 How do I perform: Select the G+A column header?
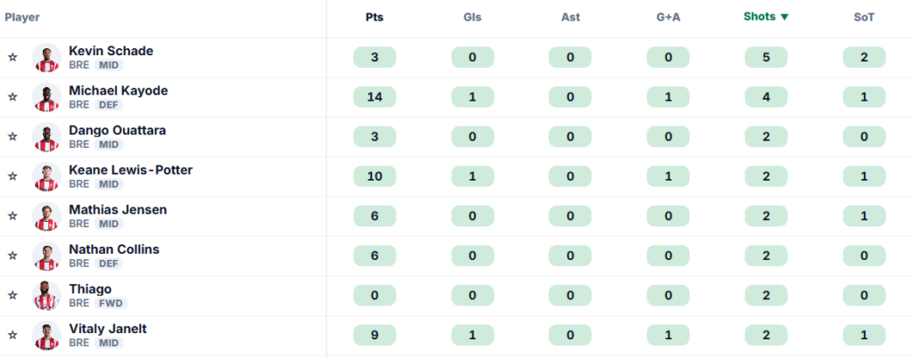668,18
